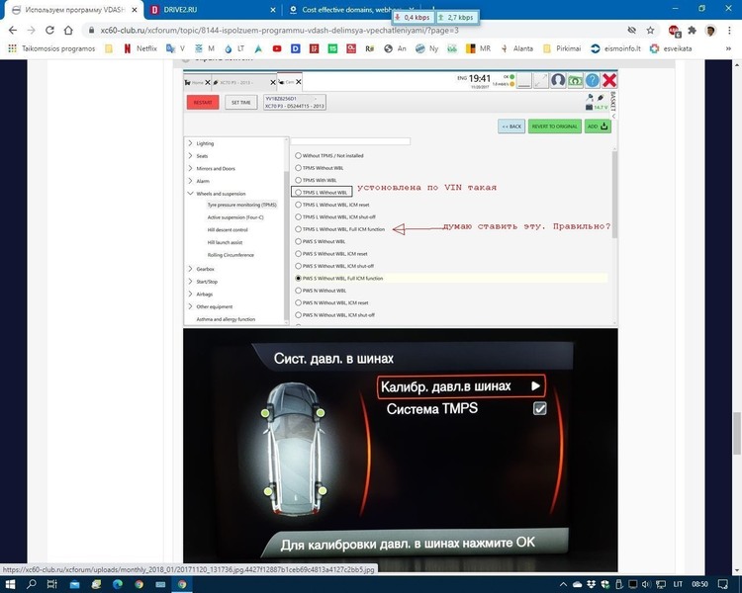This screenshot has height=593, width=742.
Task: Open the clock showing 08:50
Action: click(x=699, y=584)
